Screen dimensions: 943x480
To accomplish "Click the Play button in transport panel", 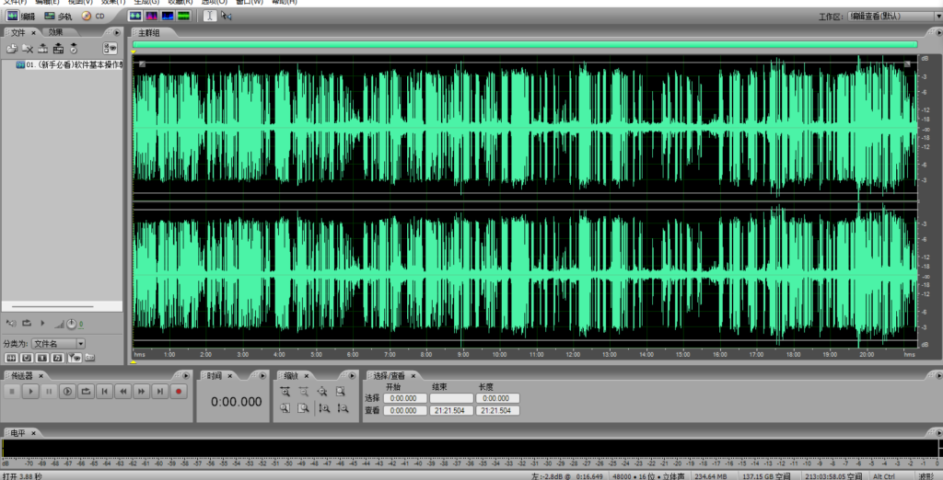I will point(30,391).
